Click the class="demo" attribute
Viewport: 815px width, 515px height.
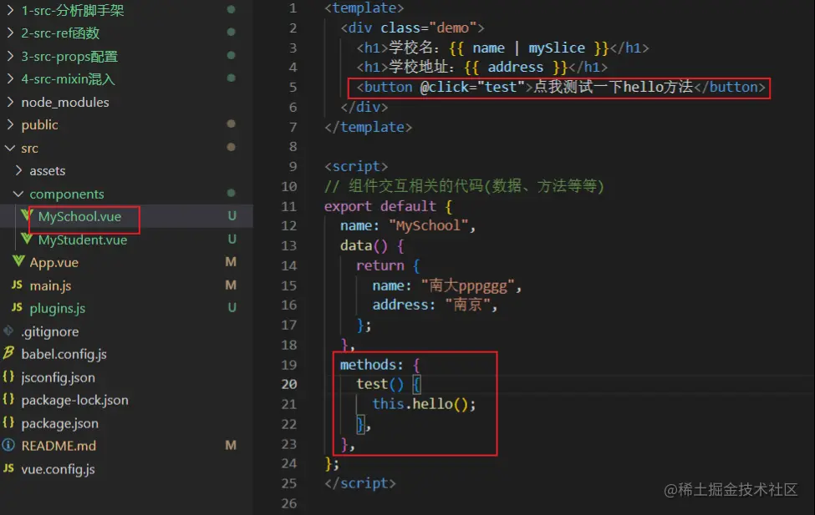coord(428,28)
